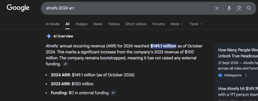Open the Short videos tab
Image resolution: width=258 pixels, height=101 pixels.
(136, 24)
